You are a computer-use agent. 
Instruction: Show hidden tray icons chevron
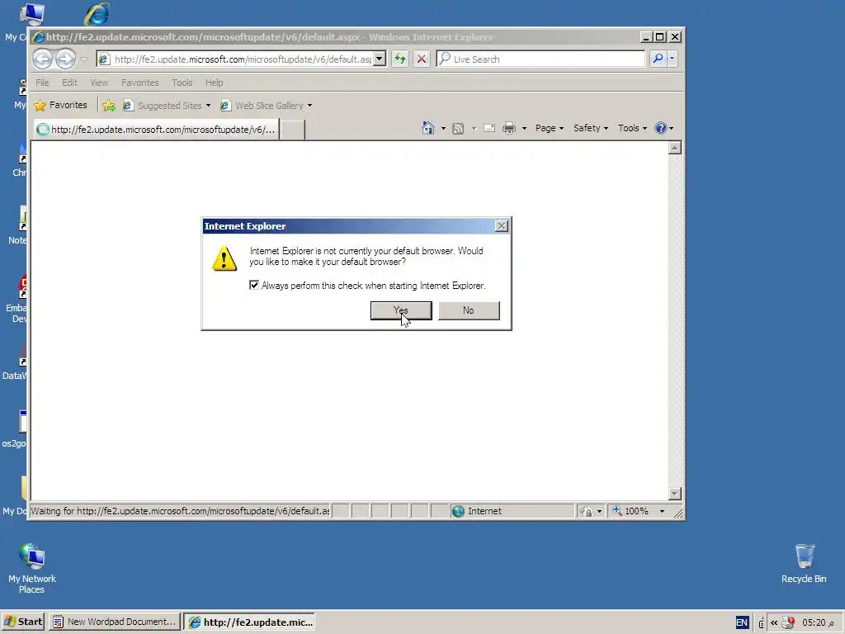774,622
